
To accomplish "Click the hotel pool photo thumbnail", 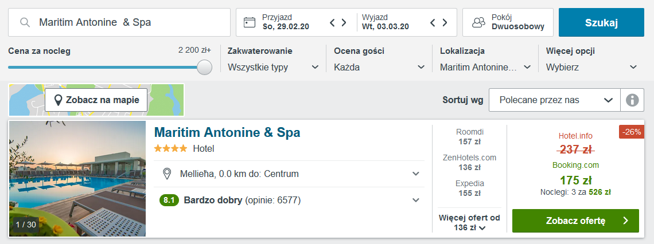I will coord(77,178).
